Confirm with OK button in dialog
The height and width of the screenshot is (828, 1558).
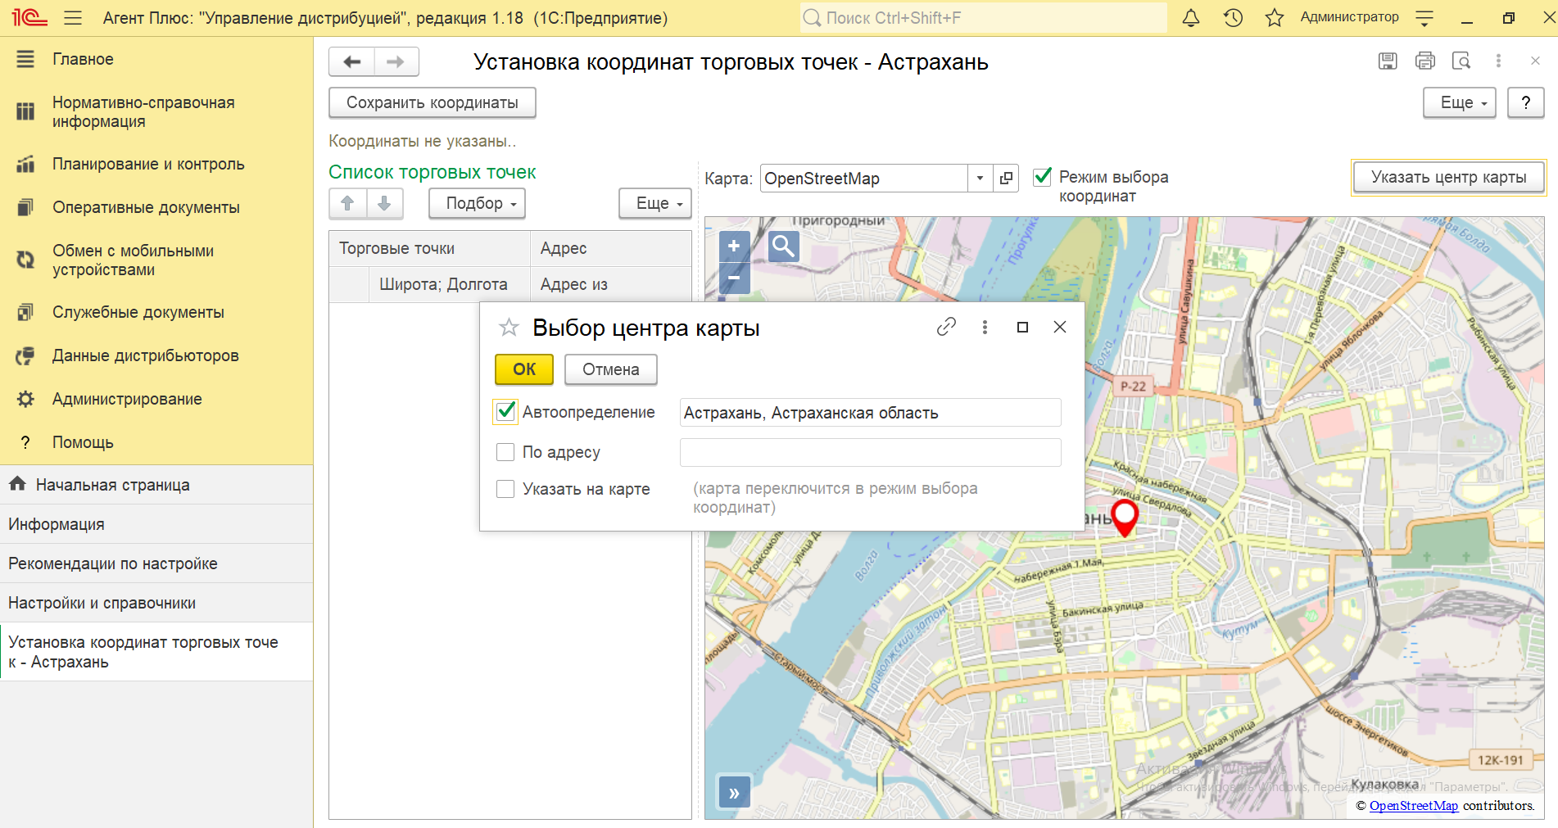[524, 369]
